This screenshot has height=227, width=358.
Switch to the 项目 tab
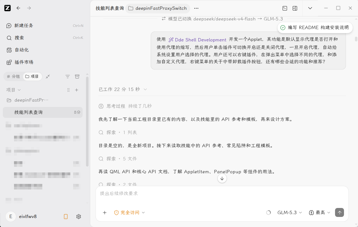(x=32, y=76)
